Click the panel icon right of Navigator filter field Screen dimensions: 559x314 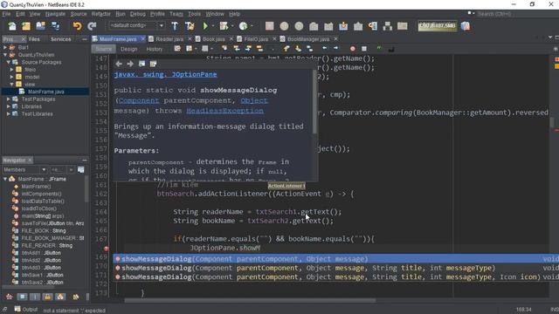click(x=81, y=170)
